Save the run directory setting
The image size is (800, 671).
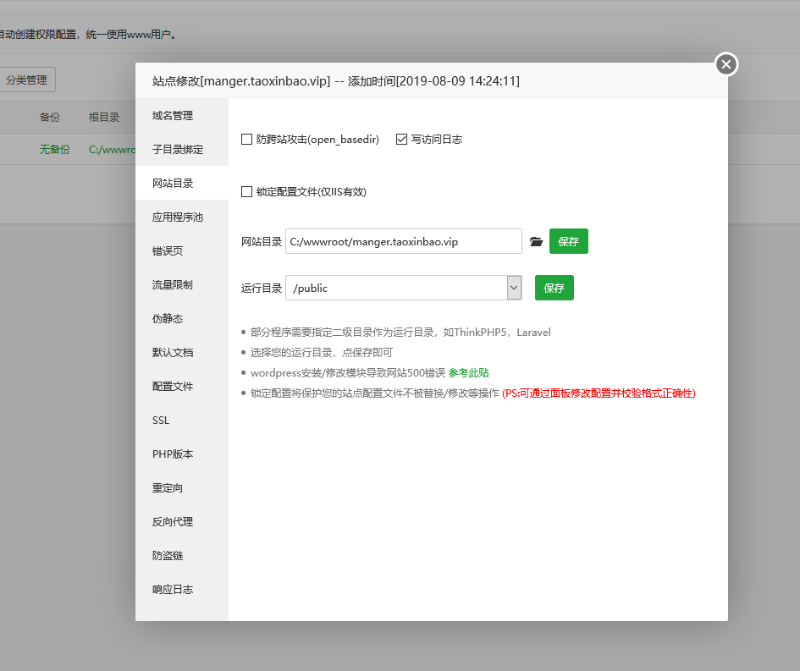tap(554, 288)
